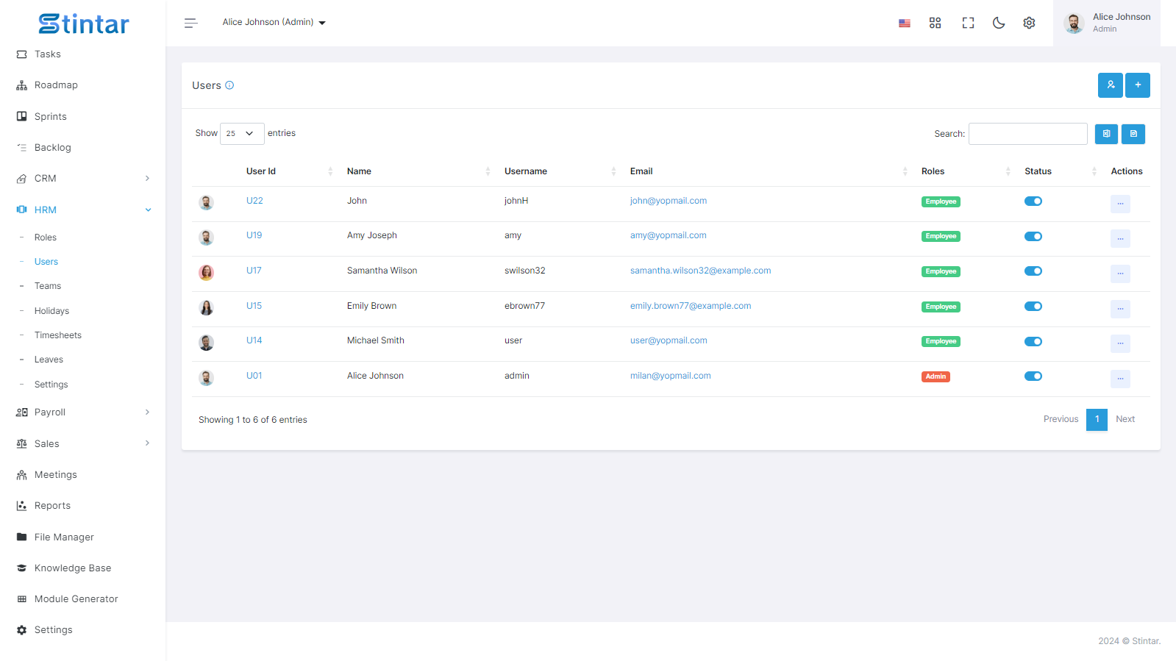
Task: Disable status toggle for Amy Joseph
Action: (1033, 237)
